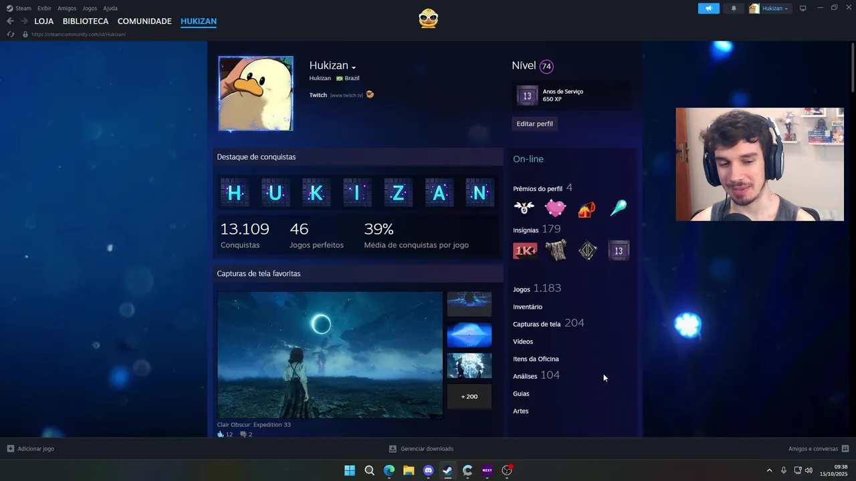
Task: Open the volume icon in system tray
Action: tap(809, 470)
